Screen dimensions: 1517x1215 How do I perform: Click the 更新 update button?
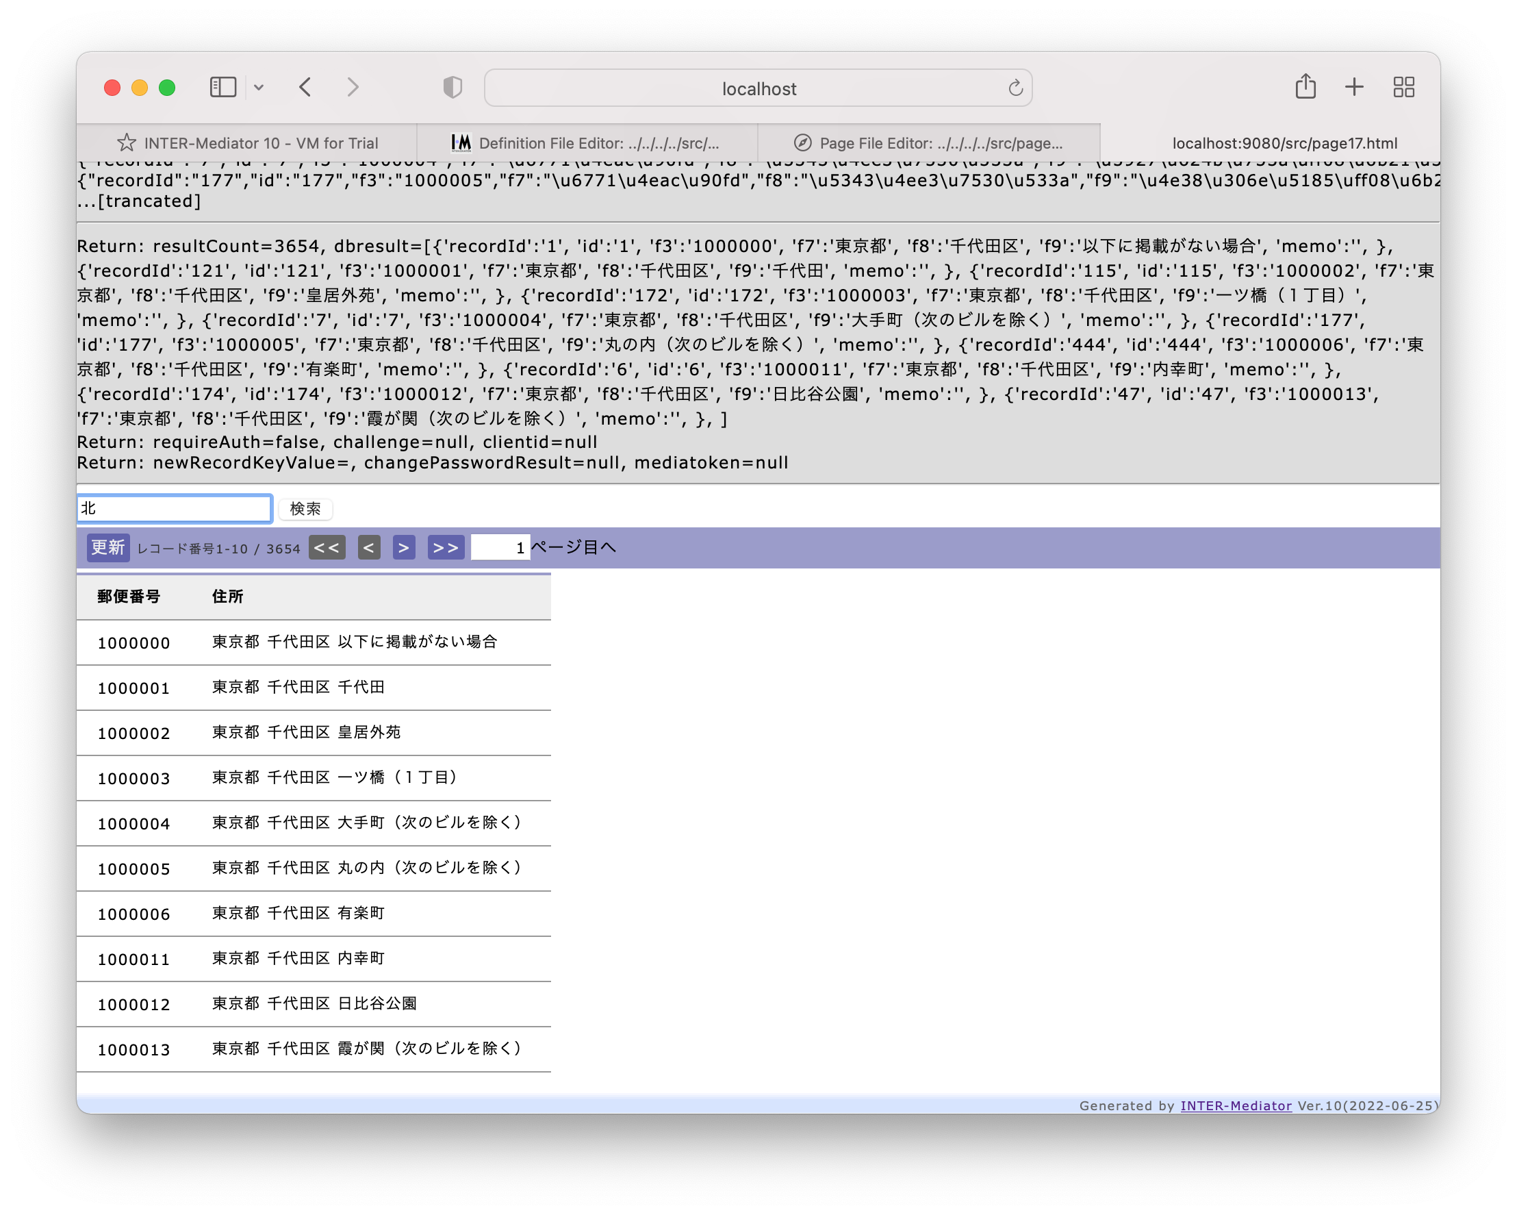pyautogui.click(x=108, y=548)
